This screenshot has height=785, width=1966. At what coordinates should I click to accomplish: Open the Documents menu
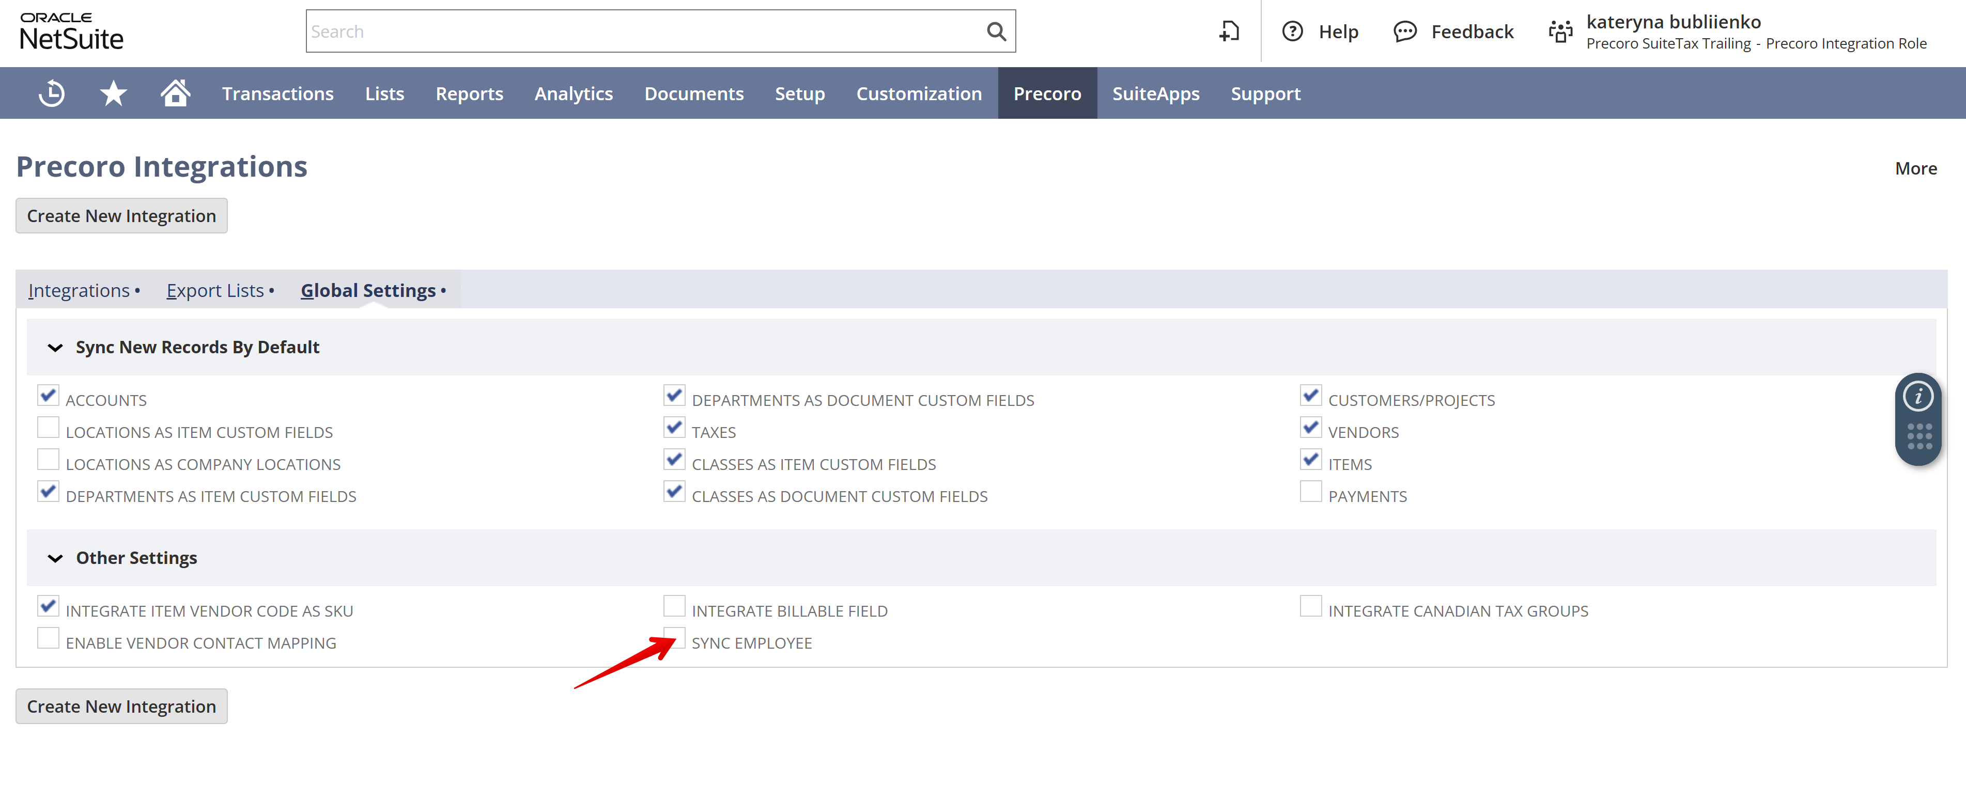pos(694,93)
